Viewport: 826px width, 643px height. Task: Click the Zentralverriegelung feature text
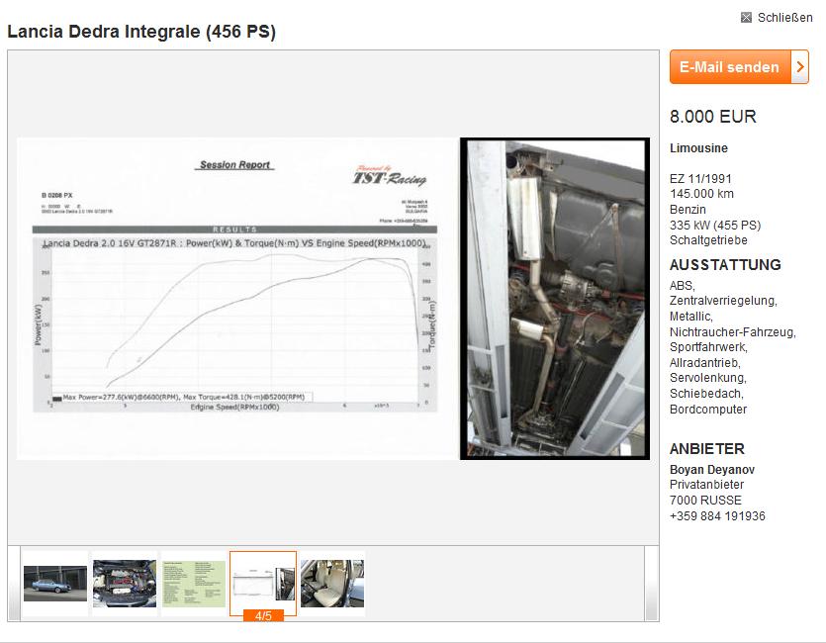coord(723,301)
